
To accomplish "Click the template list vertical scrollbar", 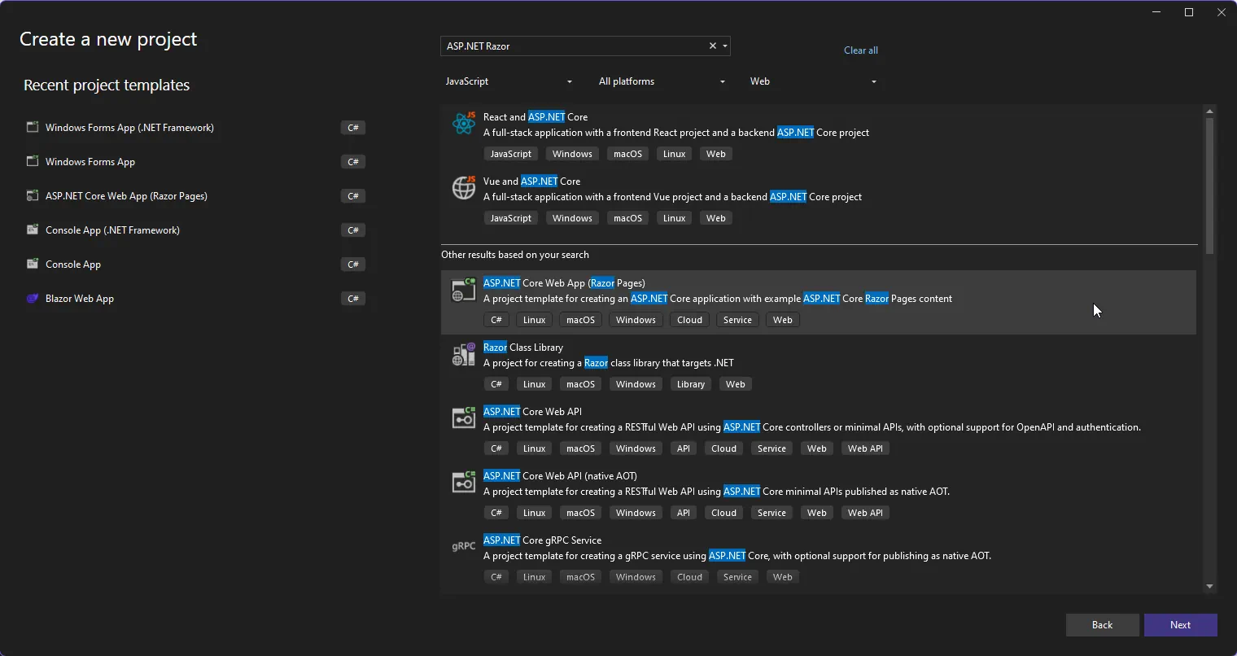I will point(1209,186).
